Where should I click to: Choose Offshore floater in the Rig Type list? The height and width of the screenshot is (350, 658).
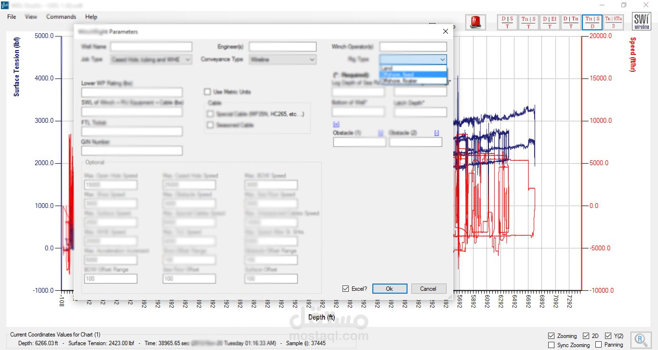coord(413,81)
